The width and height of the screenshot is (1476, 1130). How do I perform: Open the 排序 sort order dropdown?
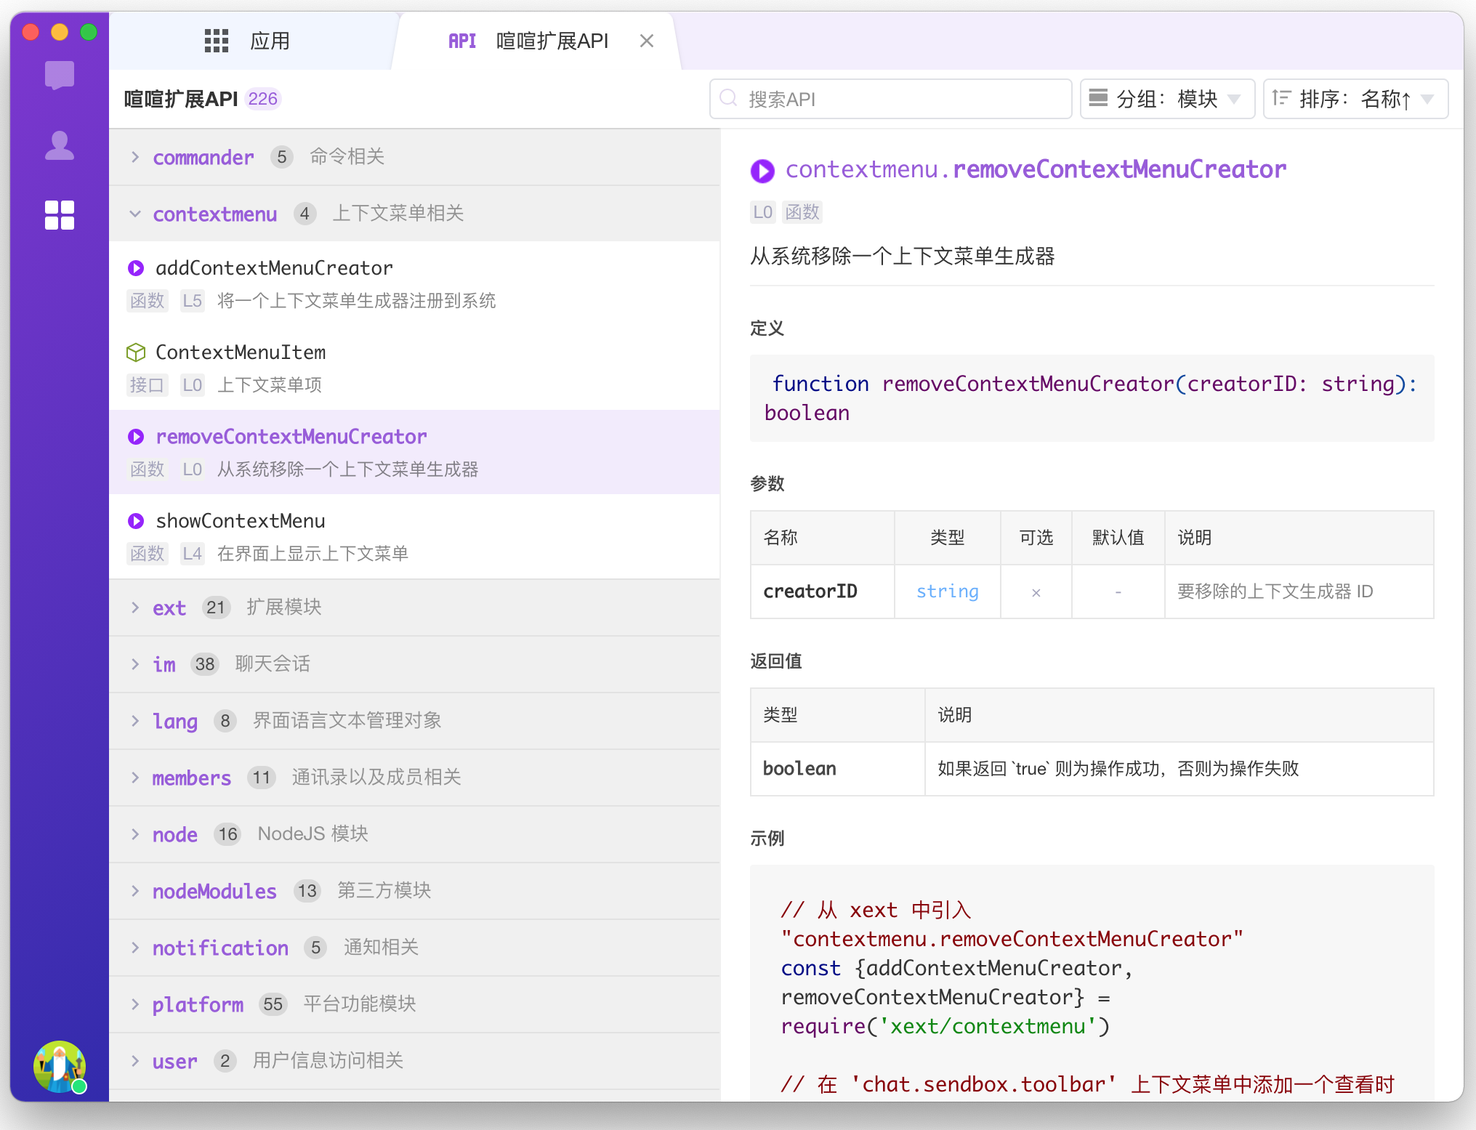coord(1355,99)
